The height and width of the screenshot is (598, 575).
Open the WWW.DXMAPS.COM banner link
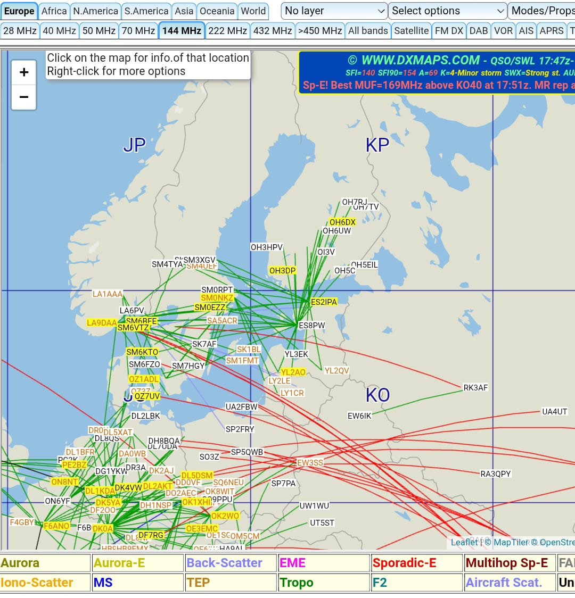click(x=421, y=60)
